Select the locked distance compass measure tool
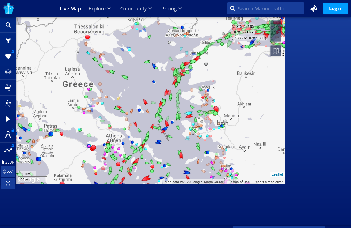Viewport: 351px width, 228px height. coord(8,135)
